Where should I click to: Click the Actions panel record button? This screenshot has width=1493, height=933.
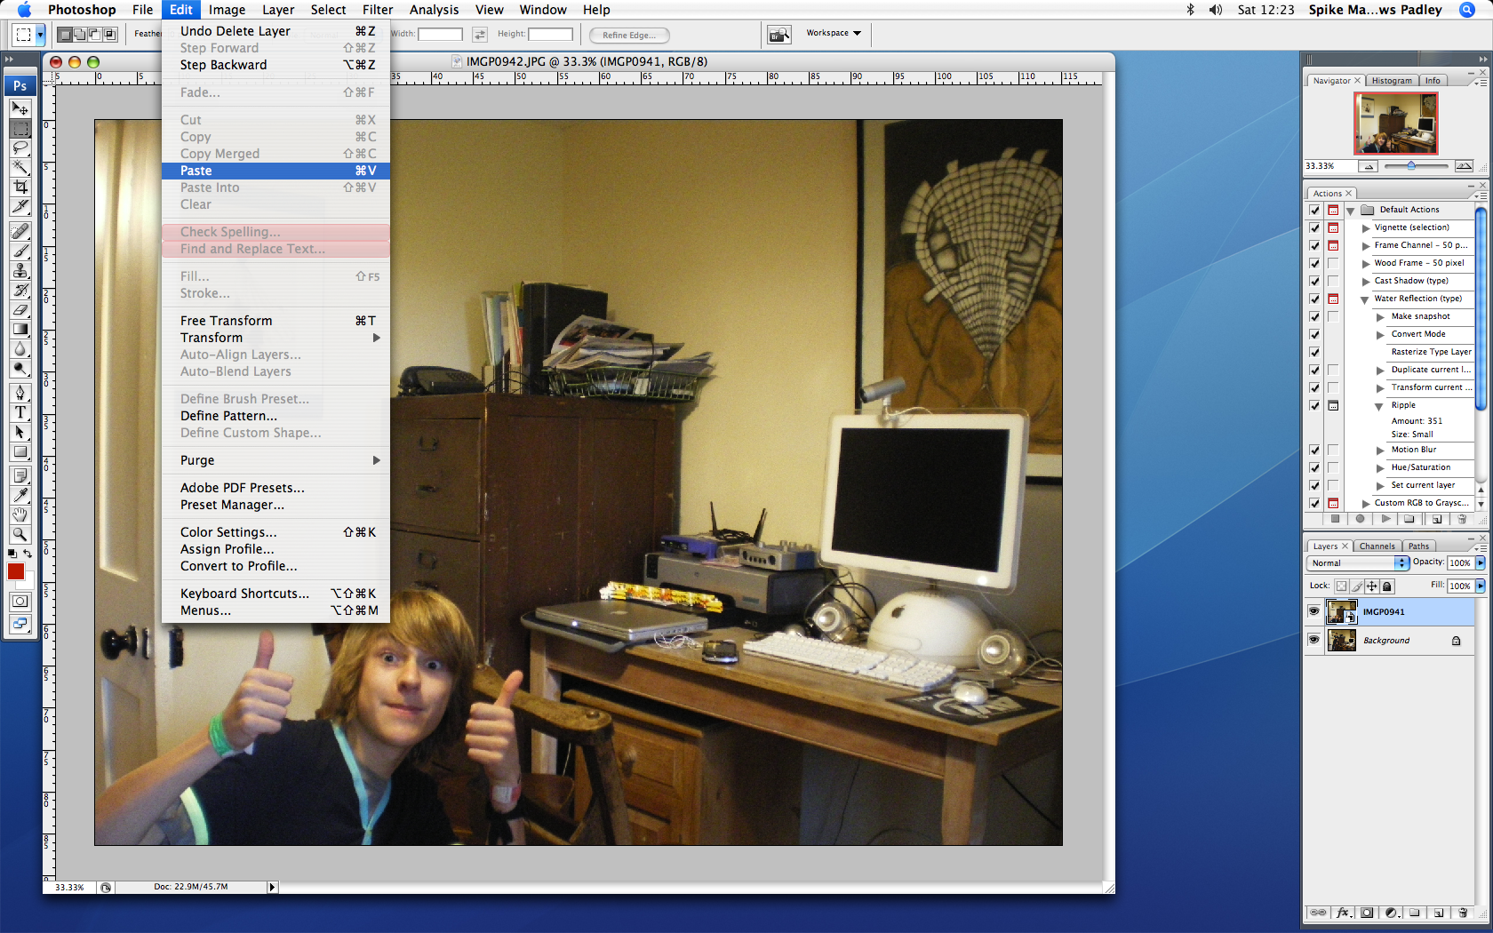1360,519
